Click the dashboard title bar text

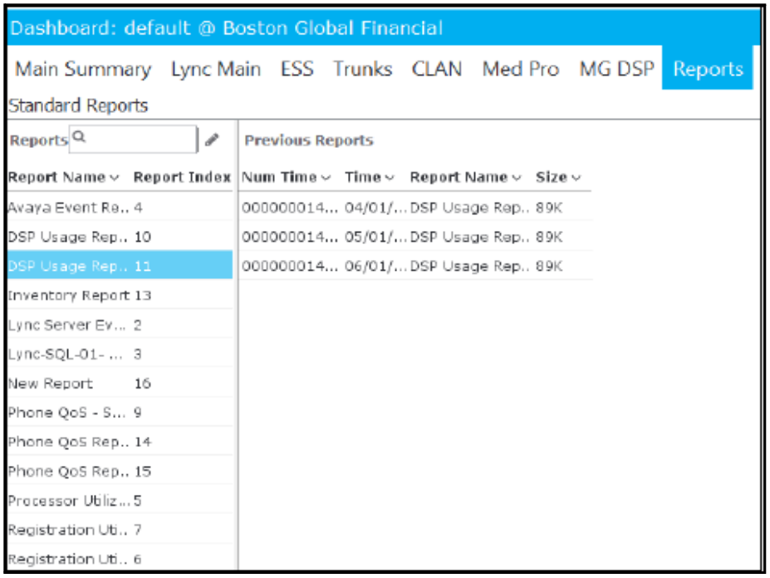coord(227,28)
